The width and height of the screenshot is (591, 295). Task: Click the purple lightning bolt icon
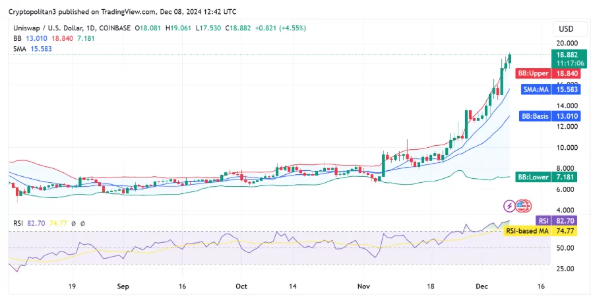click(x=510, y=206)
